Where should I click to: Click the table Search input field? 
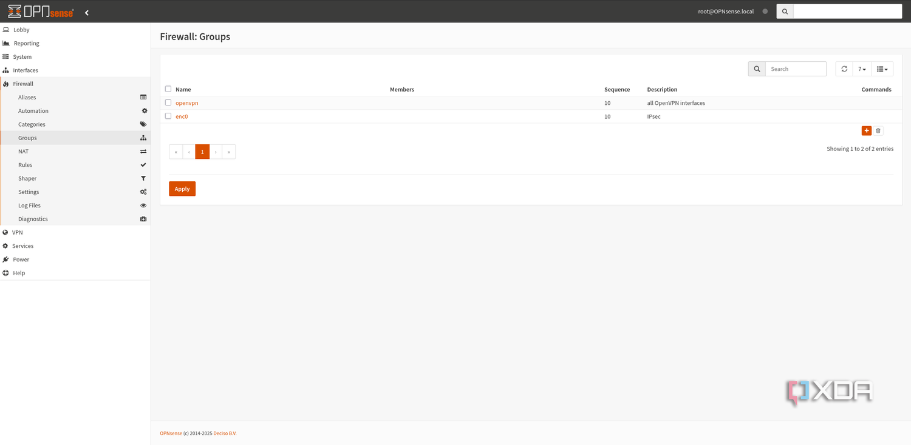[796, 69]
